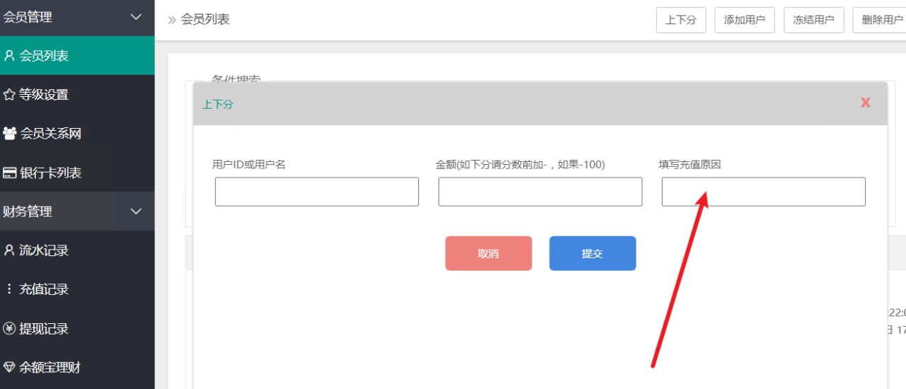Close the 上下分 dialog with the X
906x389 pixels.
tap(865, 103)
